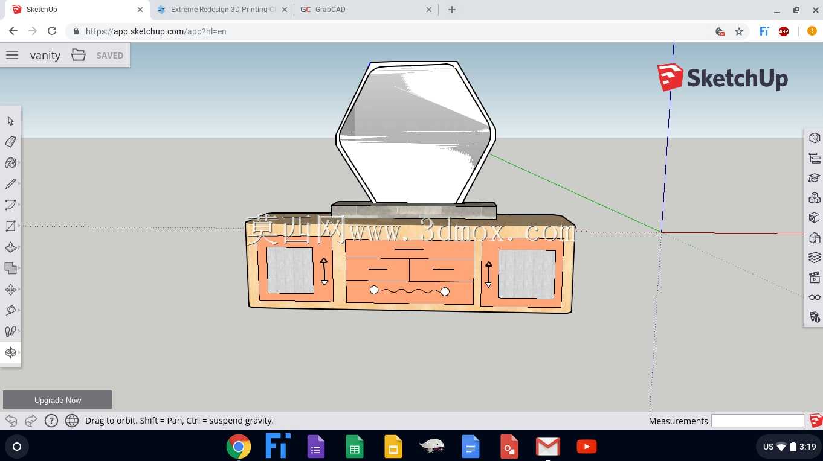
Task: Select the Orbit tool
Action: coord(10,352)
